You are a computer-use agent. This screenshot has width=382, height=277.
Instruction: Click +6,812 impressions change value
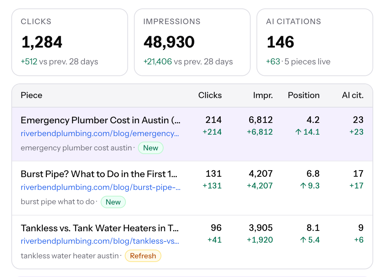(260, 132)
